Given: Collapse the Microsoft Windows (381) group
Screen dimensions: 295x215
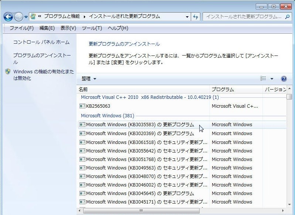Looking at the screenshot, I should (108, 115).
